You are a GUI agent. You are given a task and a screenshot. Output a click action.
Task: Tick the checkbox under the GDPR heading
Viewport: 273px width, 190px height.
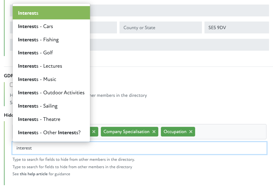[11, 85]
